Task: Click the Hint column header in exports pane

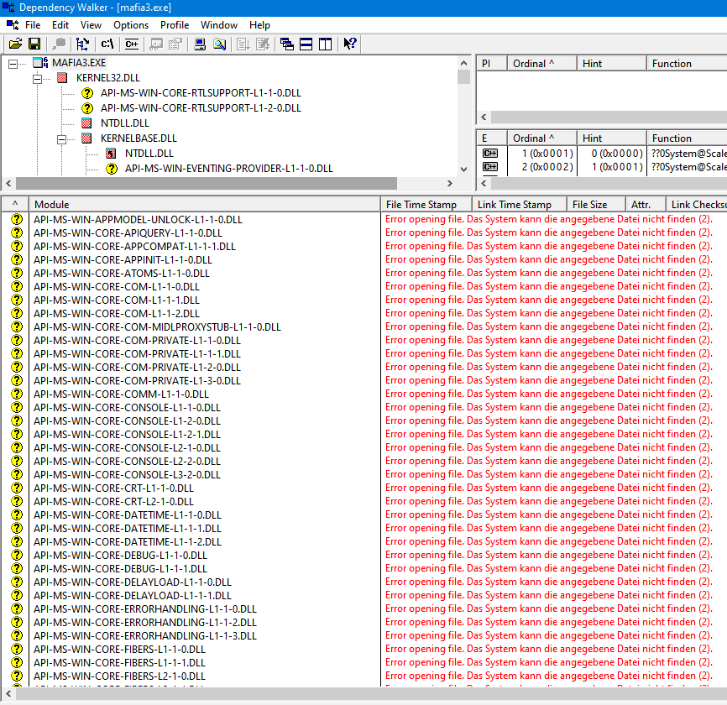Action: pos(611,138)
